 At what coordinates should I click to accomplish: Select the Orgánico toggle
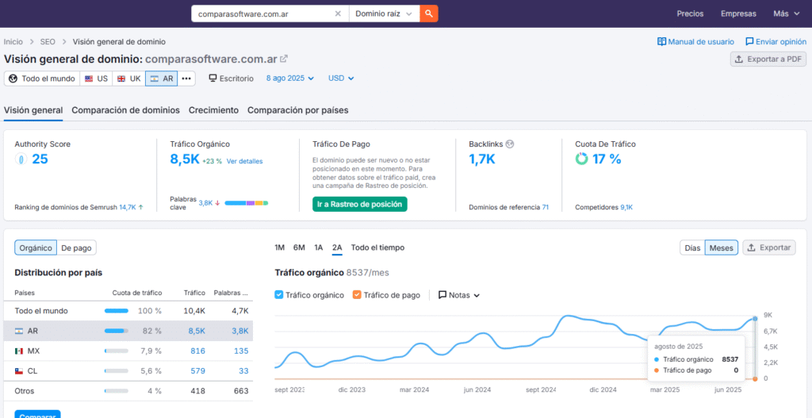[x=36, y=248]
